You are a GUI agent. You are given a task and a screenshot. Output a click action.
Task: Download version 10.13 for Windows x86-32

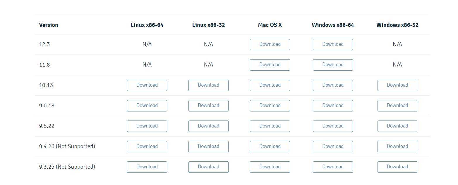click(397, 85)
